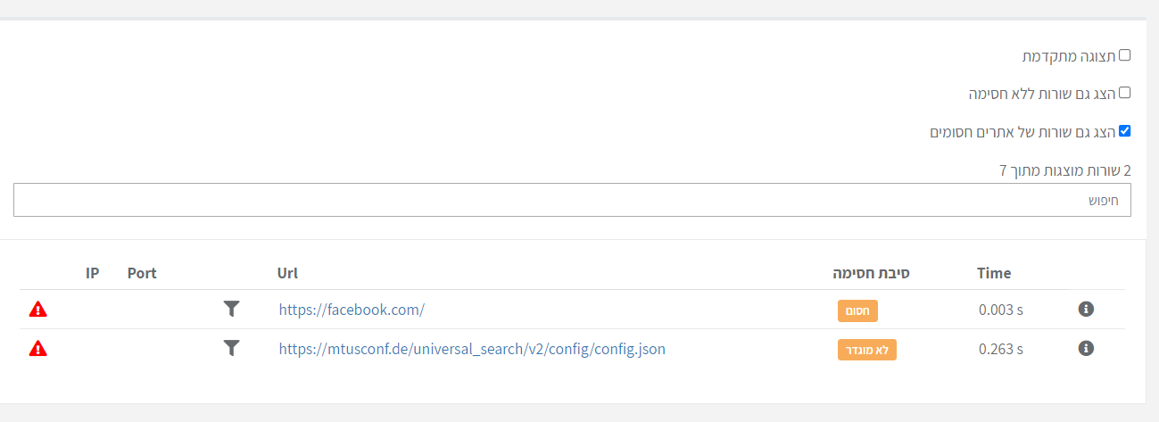The height and width of the screenshot is (422, 1159).
Task: Check הצג גם שורות ללא חסימה
Action: tap(1124, 93)
